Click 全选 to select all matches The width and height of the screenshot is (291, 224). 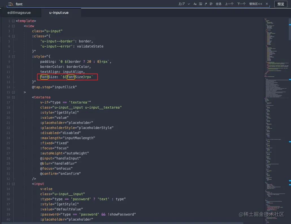pos(218,4)
